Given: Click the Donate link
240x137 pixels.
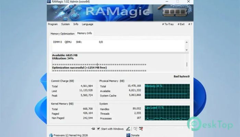Looking at the screenshot, I should coord(135,135).
